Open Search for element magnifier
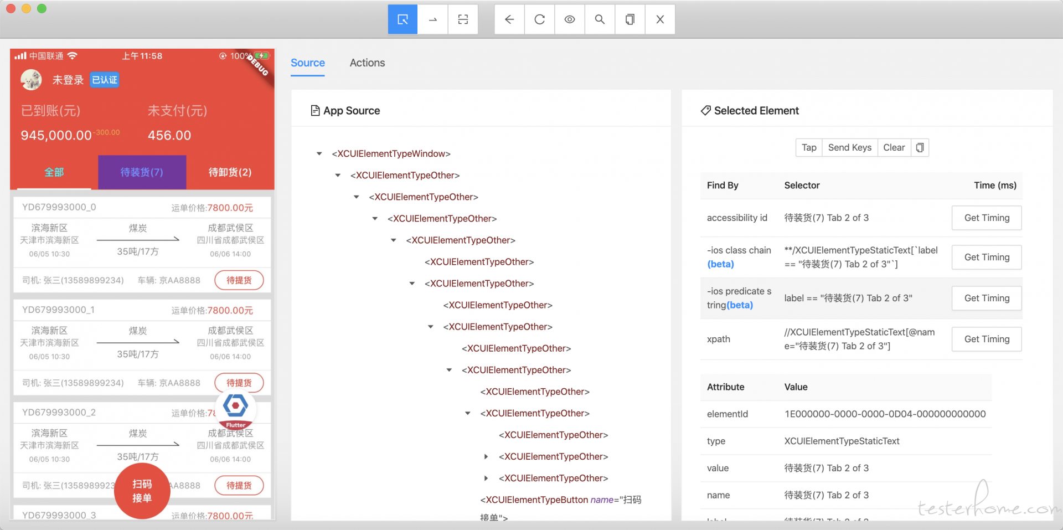 [x=600, y=19]
